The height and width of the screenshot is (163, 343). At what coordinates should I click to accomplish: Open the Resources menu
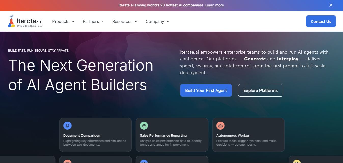[x=125, y=21]
